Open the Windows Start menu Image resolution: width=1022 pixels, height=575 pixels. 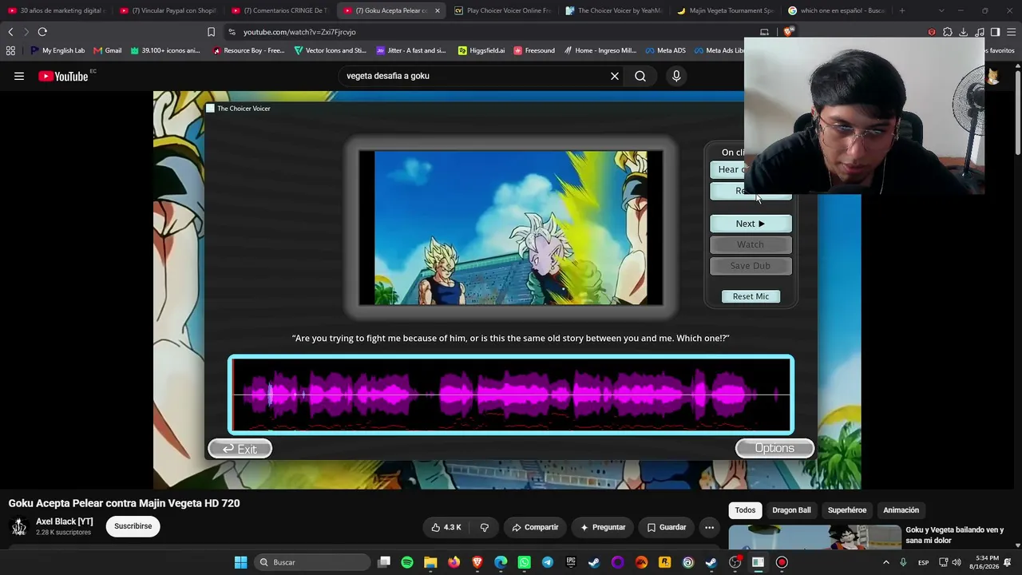(240, 562)
